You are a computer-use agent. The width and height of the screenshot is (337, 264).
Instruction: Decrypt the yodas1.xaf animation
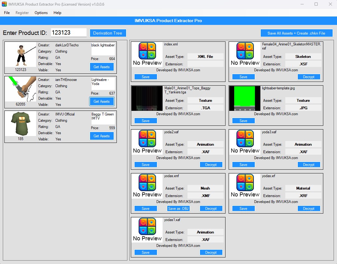pyautogui.click(x=211, y=252)
